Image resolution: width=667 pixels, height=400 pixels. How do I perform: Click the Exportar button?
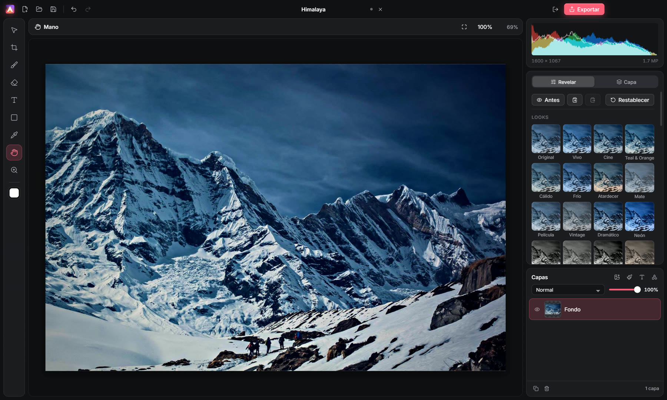pyautogui.click(x=584, y=9)
